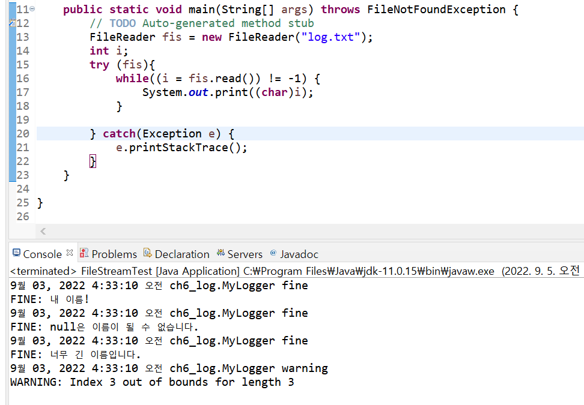Click the 'ch6_log.MyLogger warning' console line

tap(169, 368)
